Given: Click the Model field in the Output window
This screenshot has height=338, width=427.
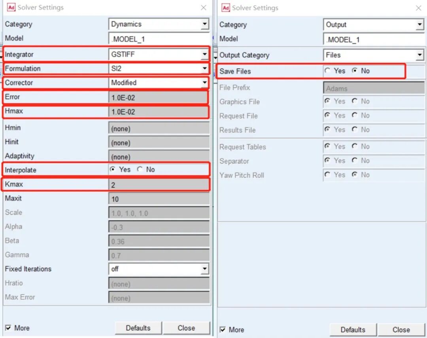Looking at the screenshot, I should click(x=374, y=40).
